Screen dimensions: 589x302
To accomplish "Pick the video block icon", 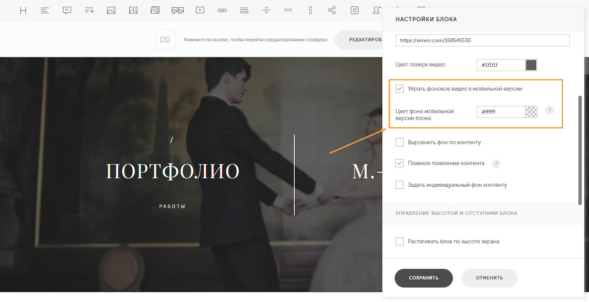I will [200, 11].
